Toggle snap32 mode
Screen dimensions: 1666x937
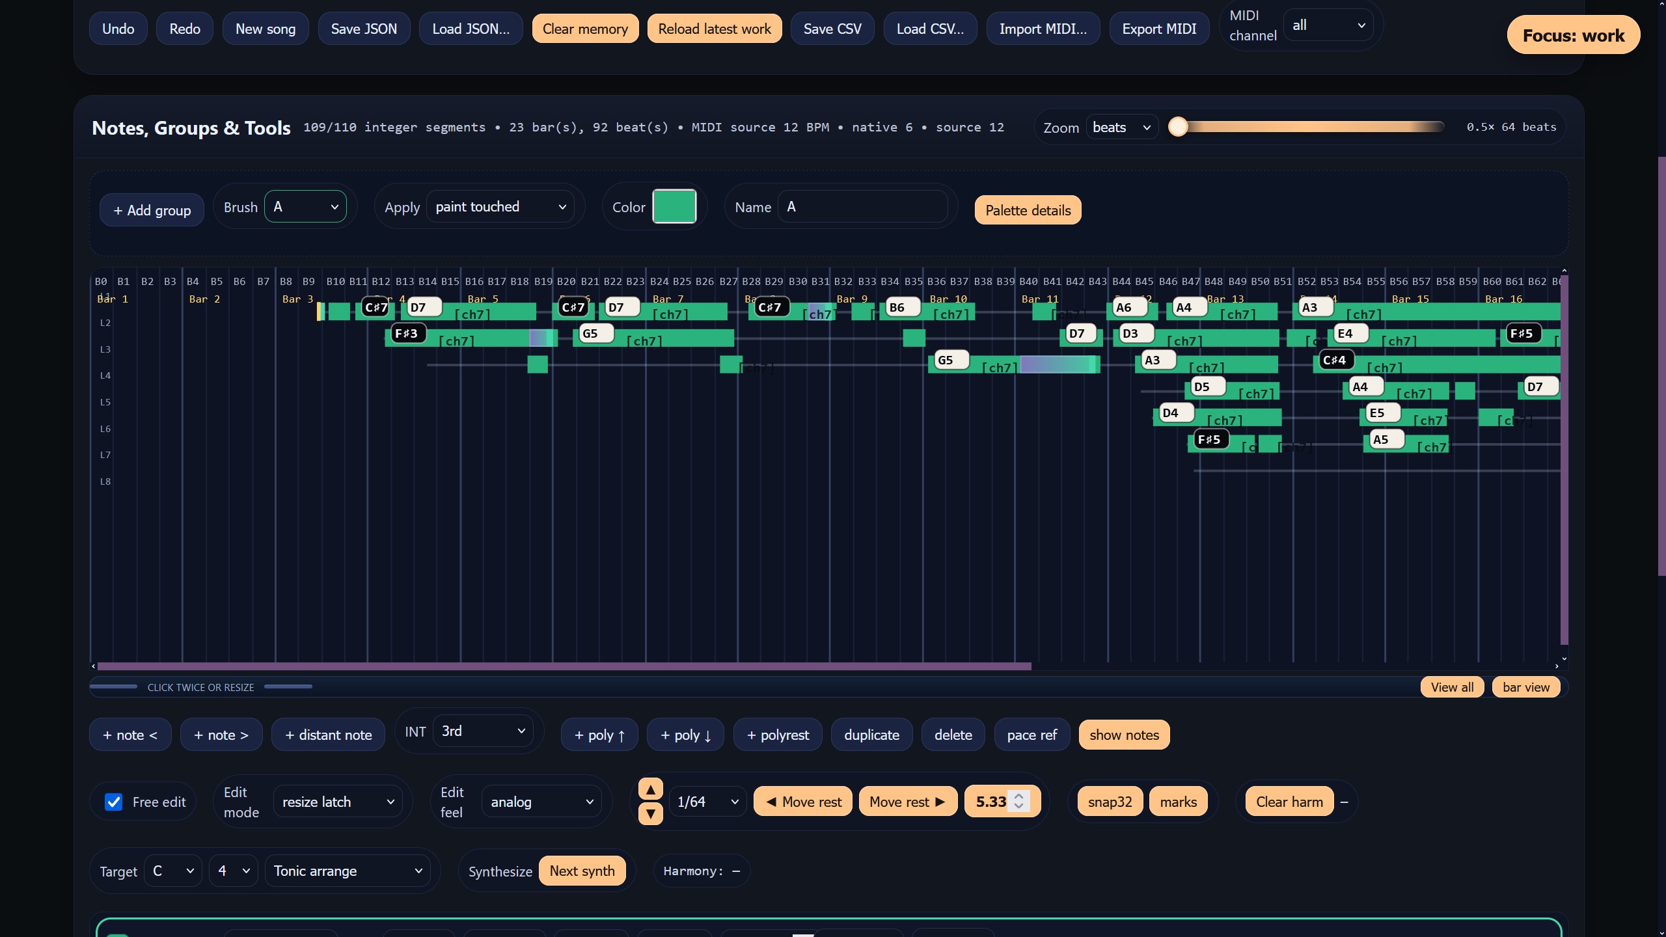tap(1110, 802)
